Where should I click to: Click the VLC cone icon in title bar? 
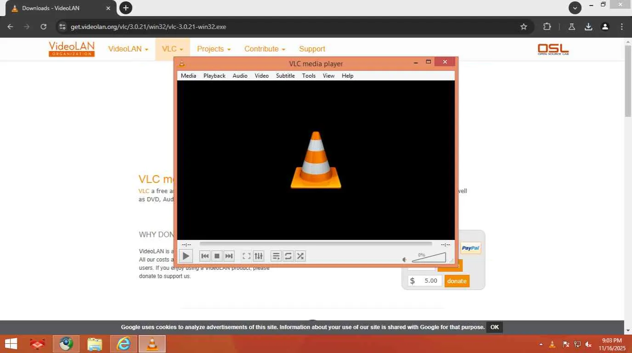(182, 63)
